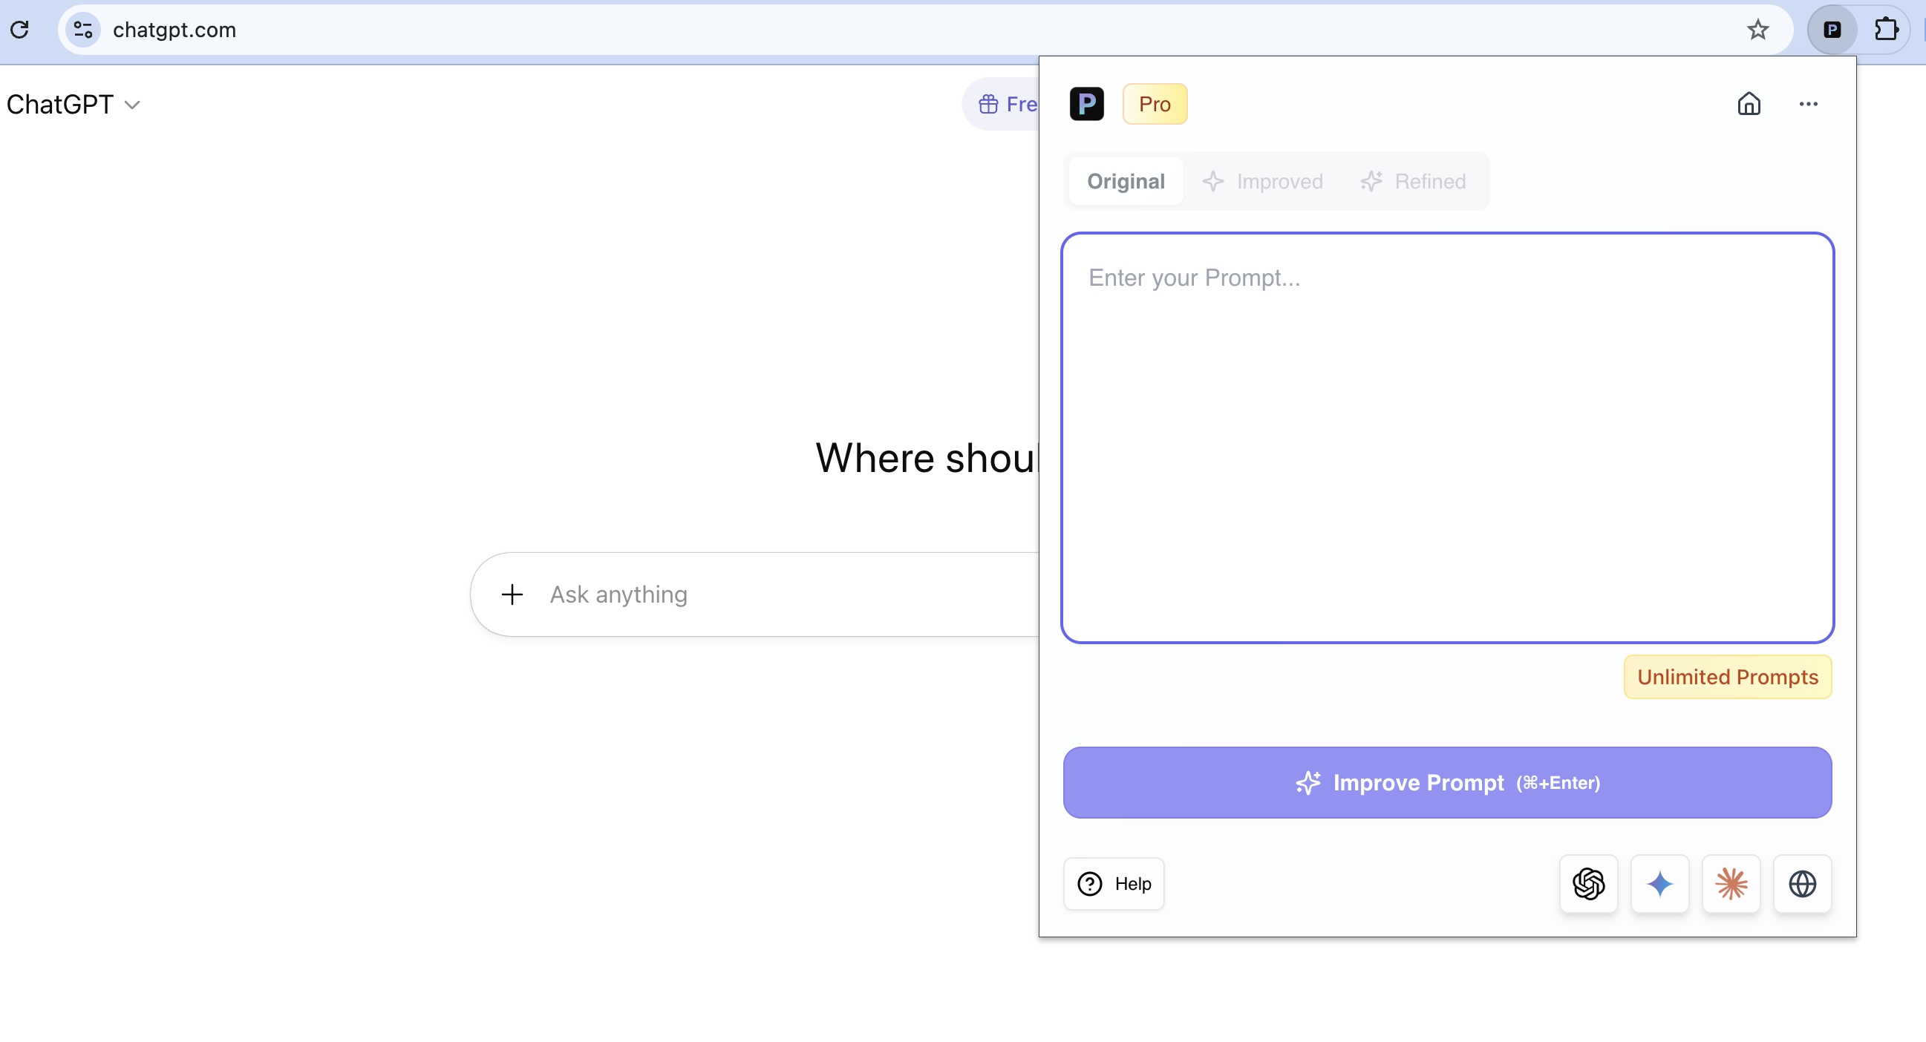Click the three-dots more options icon
Screen dimensions: 1926x1042
tap(1808, 104)
